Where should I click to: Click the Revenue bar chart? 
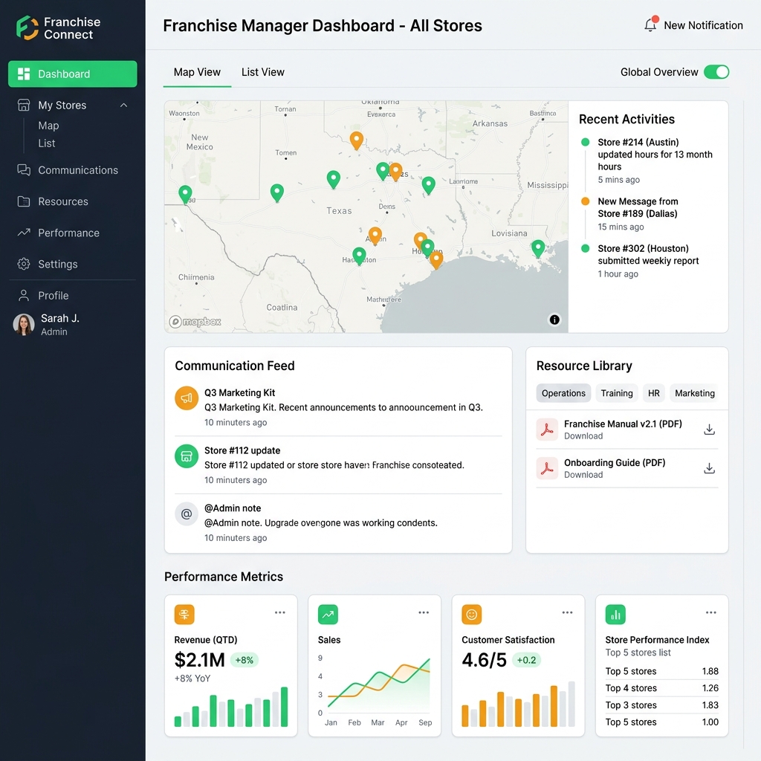tap(231, 707)
